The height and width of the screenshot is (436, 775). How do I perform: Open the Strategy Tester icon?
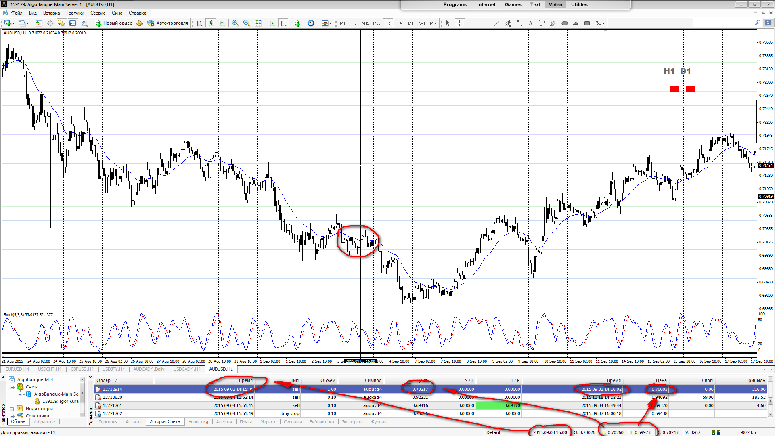point(84,23)
